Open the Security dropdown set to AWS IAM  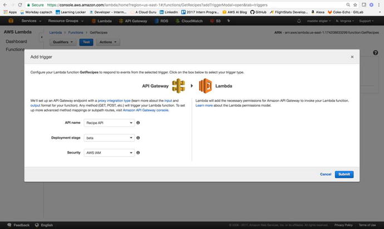[110, 152]
